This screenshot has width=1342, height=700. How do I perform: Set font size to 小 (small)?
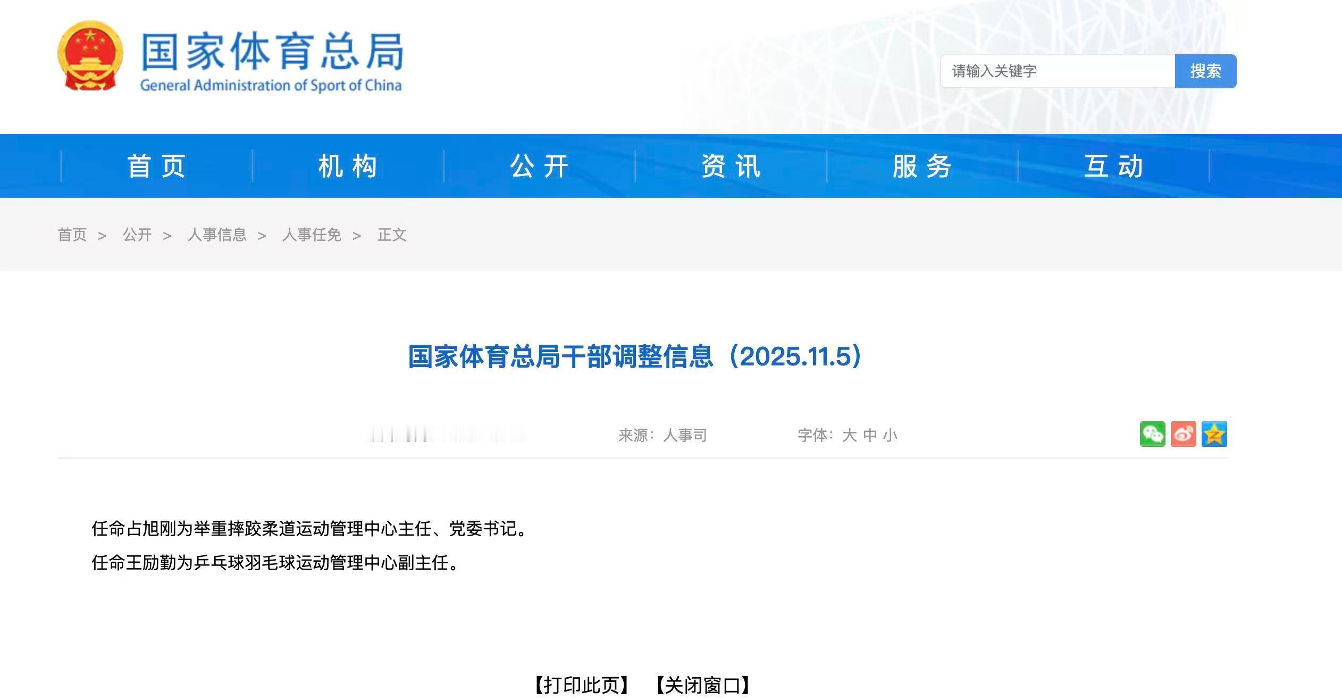point(890,436)
